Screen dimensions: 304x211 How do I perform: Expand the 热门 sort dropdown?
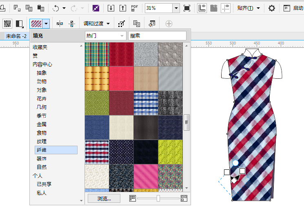coord(122,36)
